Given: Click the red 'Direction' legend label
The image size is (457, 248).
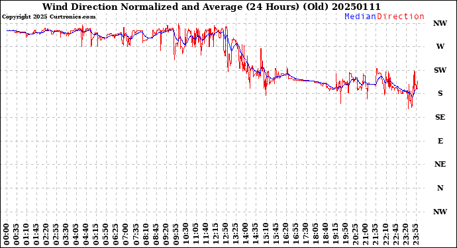Looking at the screenshot, I should pos(401,17).
